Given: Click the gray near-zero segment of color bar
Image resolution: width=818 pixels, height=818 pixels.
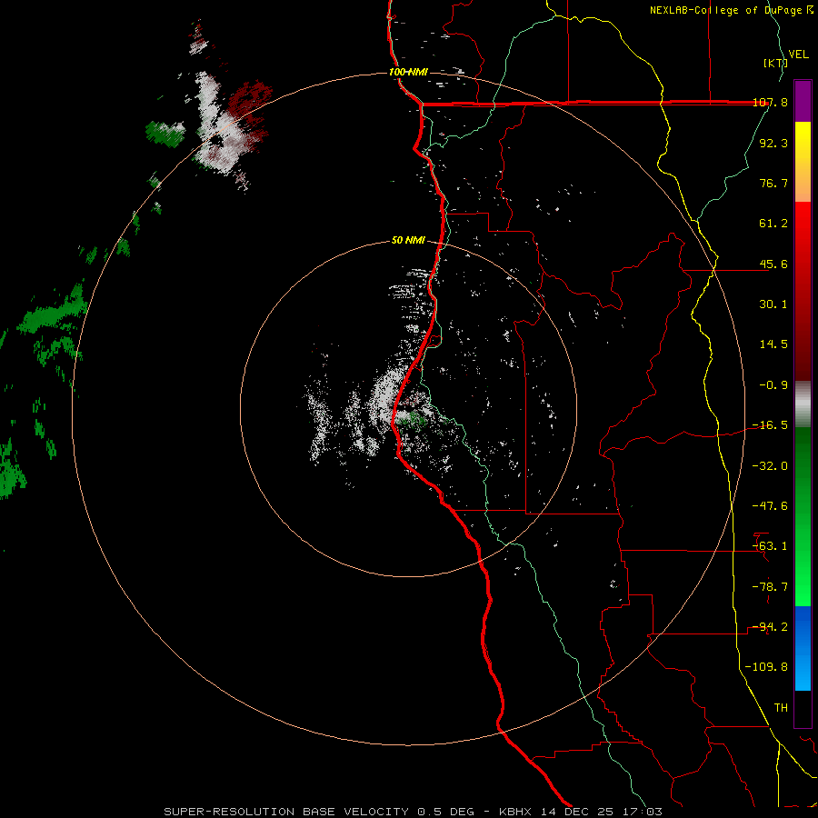Looking at the screenshot, I should (x=803, y=404).
